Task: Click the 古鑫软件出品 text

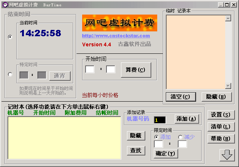Action: [x=134, y=44]
